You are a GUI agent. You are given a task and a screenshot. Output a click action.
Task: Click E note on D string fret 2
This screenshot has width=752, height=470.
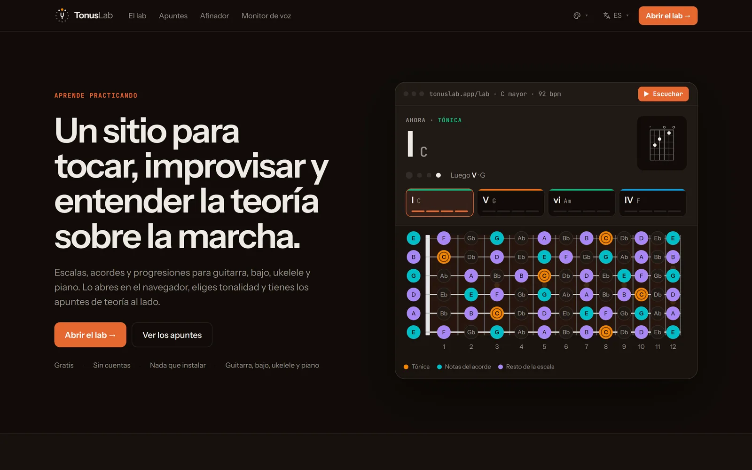[471, 295]
